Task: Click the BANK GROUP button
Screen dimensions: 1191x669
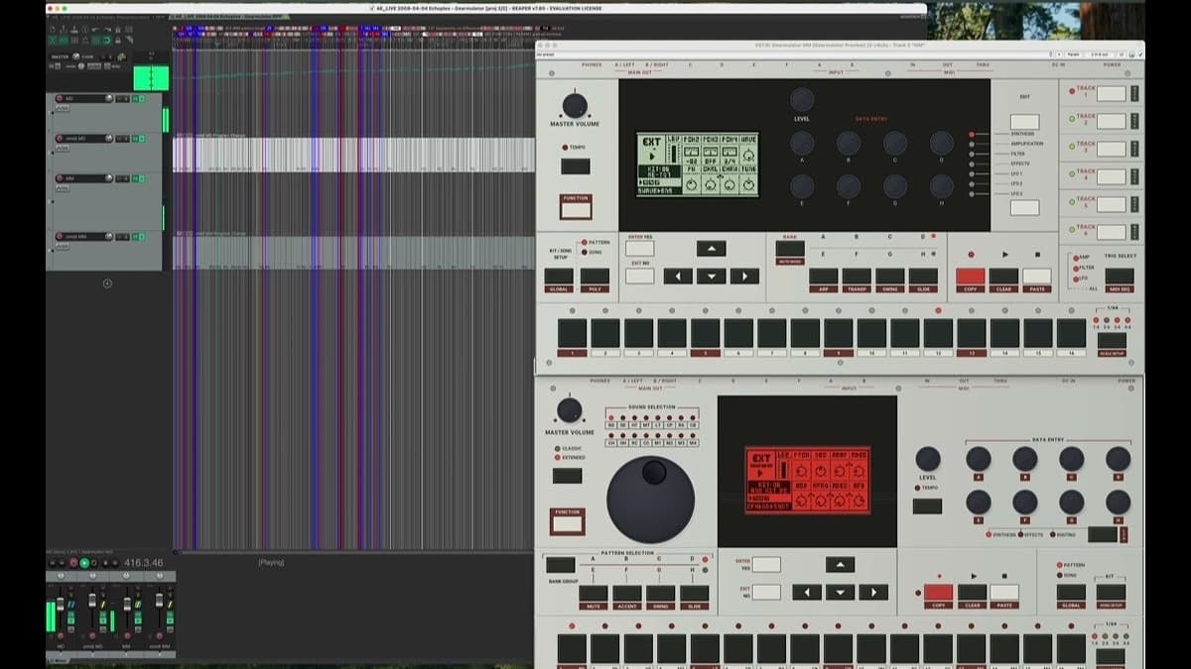Action: [x=560, y=565]
